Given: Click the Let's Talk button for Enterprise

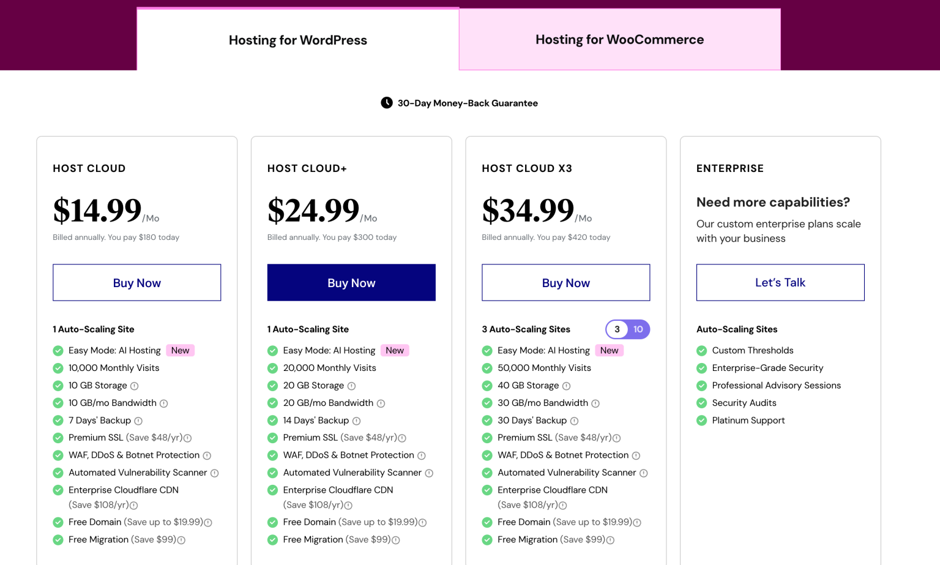Looking at the screenshot, I should (x=780, y=282).
